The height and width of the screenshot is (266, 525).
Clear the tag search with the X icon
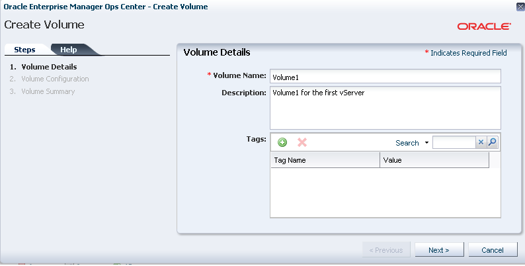coord(481,142)
